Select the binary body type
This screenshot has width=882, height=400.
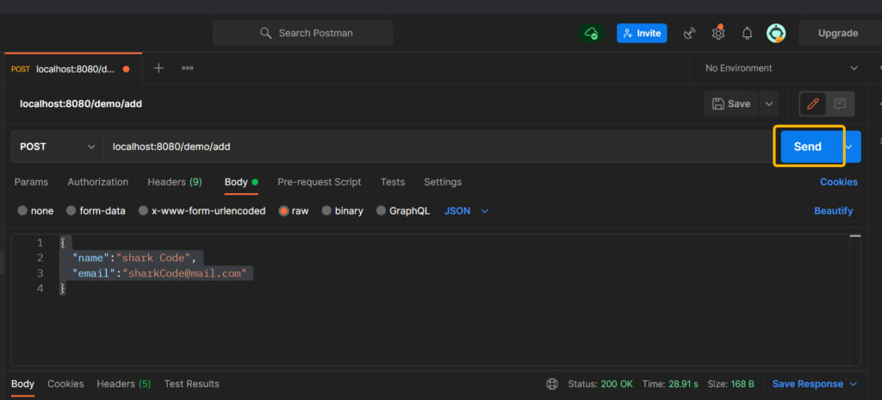pos(343,210)
